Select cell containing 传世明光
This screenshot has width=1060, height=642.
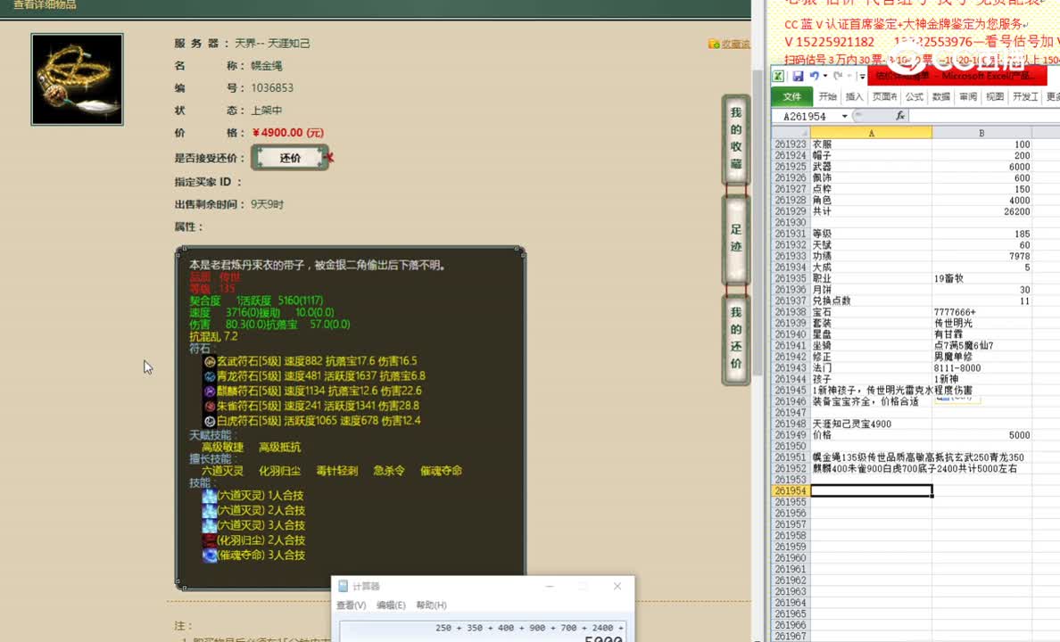tap(981, 323)
